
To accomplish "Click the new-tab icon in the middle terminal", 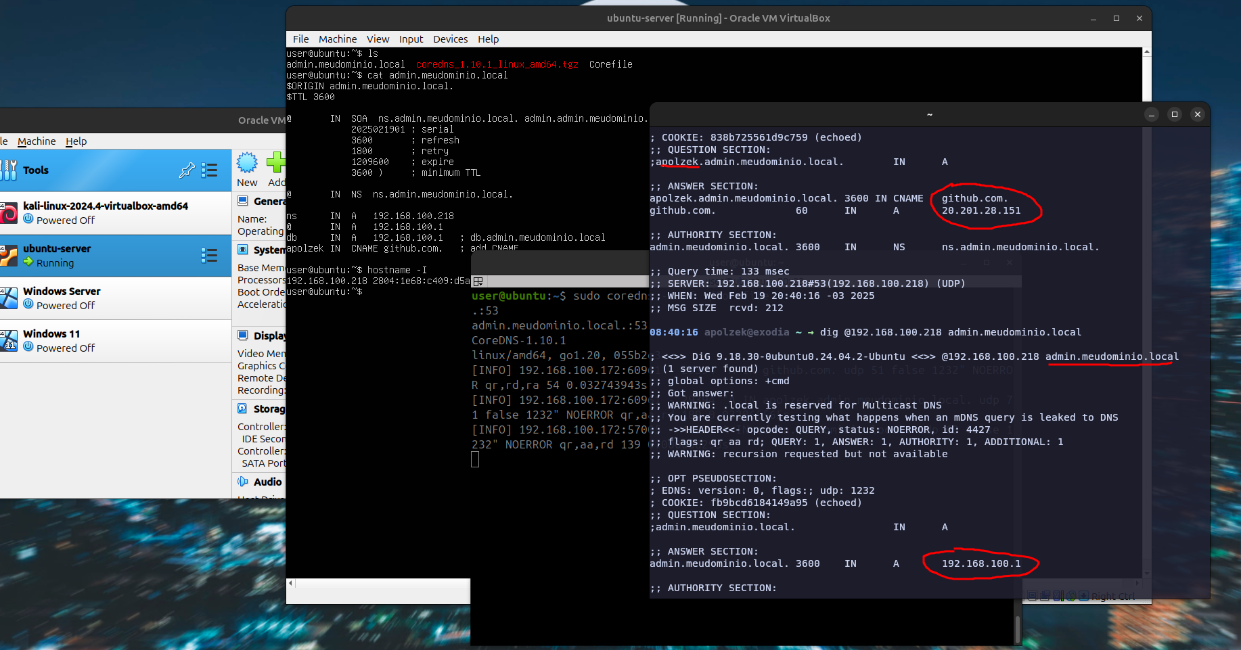I will tap(478, 281).
